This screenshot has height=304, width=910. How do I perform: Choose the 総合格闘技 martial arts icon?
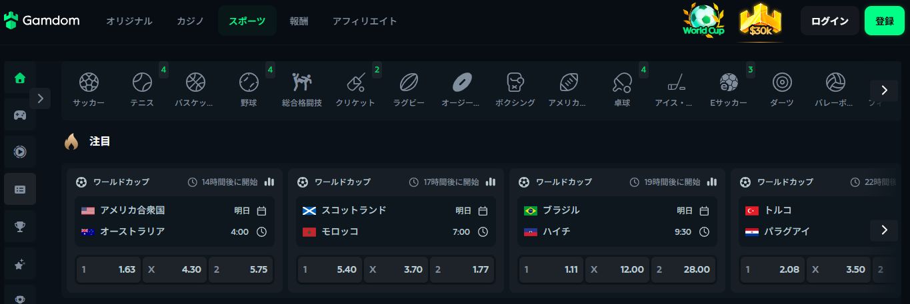coord(302,82)
